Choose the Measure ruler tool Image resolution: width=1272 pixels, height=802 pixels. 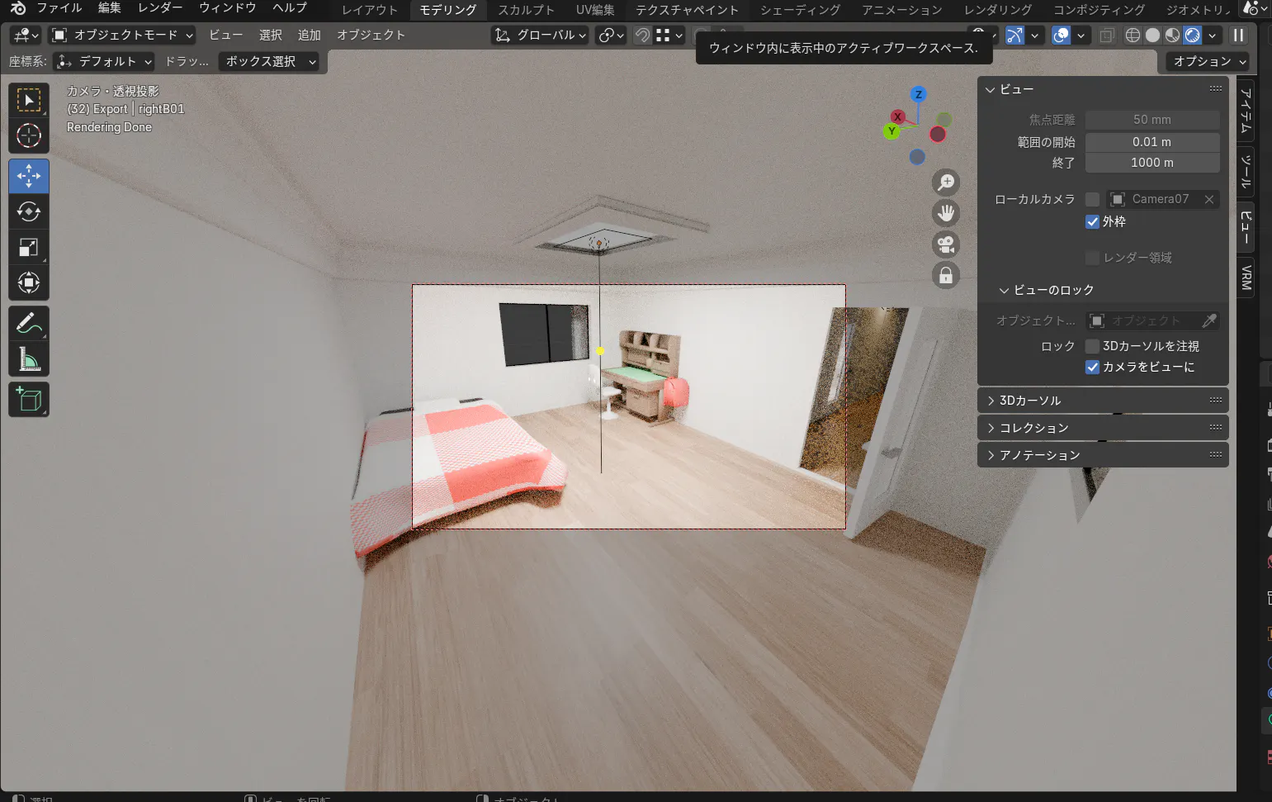click(29, 359)
